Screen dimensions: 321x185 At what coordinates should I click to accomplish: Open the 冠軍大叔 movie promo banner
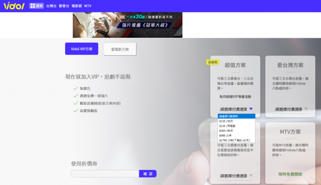pos(128,25)
